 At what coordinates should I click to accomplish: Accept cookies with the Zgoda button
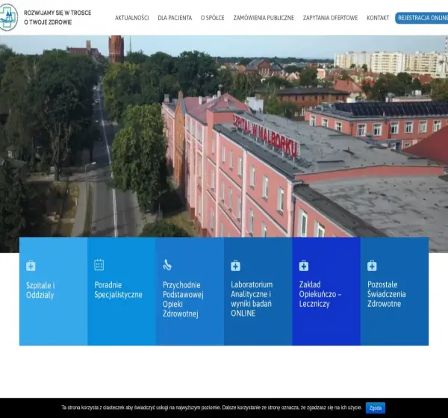(x=376, y=408)
